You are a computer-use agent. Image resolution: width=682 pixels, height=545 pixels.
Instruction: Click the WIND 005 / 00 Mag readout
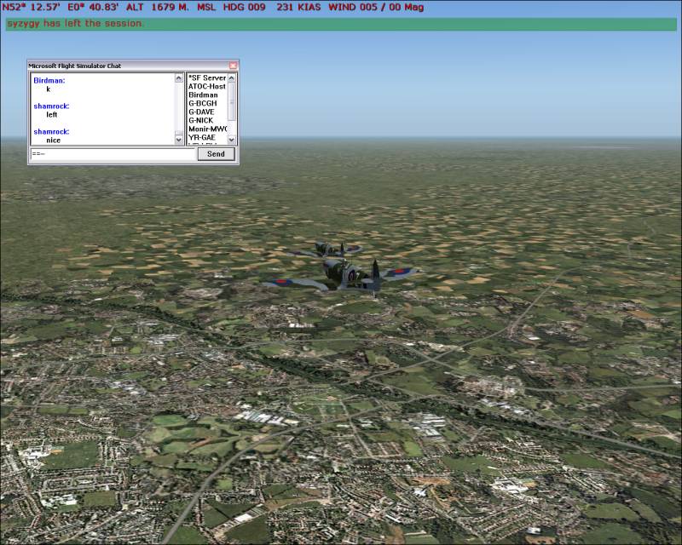(x=376, y=7)
